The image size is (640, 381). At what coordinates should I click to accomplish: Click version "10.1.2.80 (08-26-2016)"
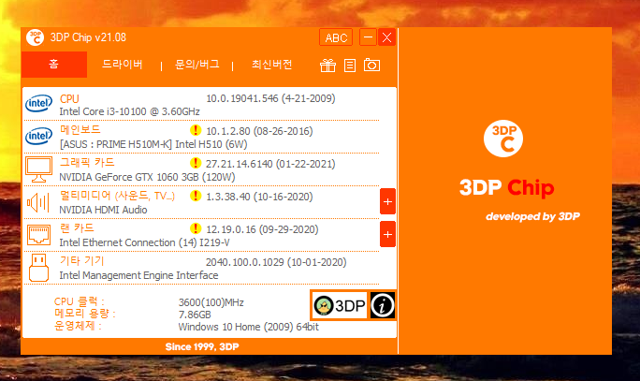point(259,131)
